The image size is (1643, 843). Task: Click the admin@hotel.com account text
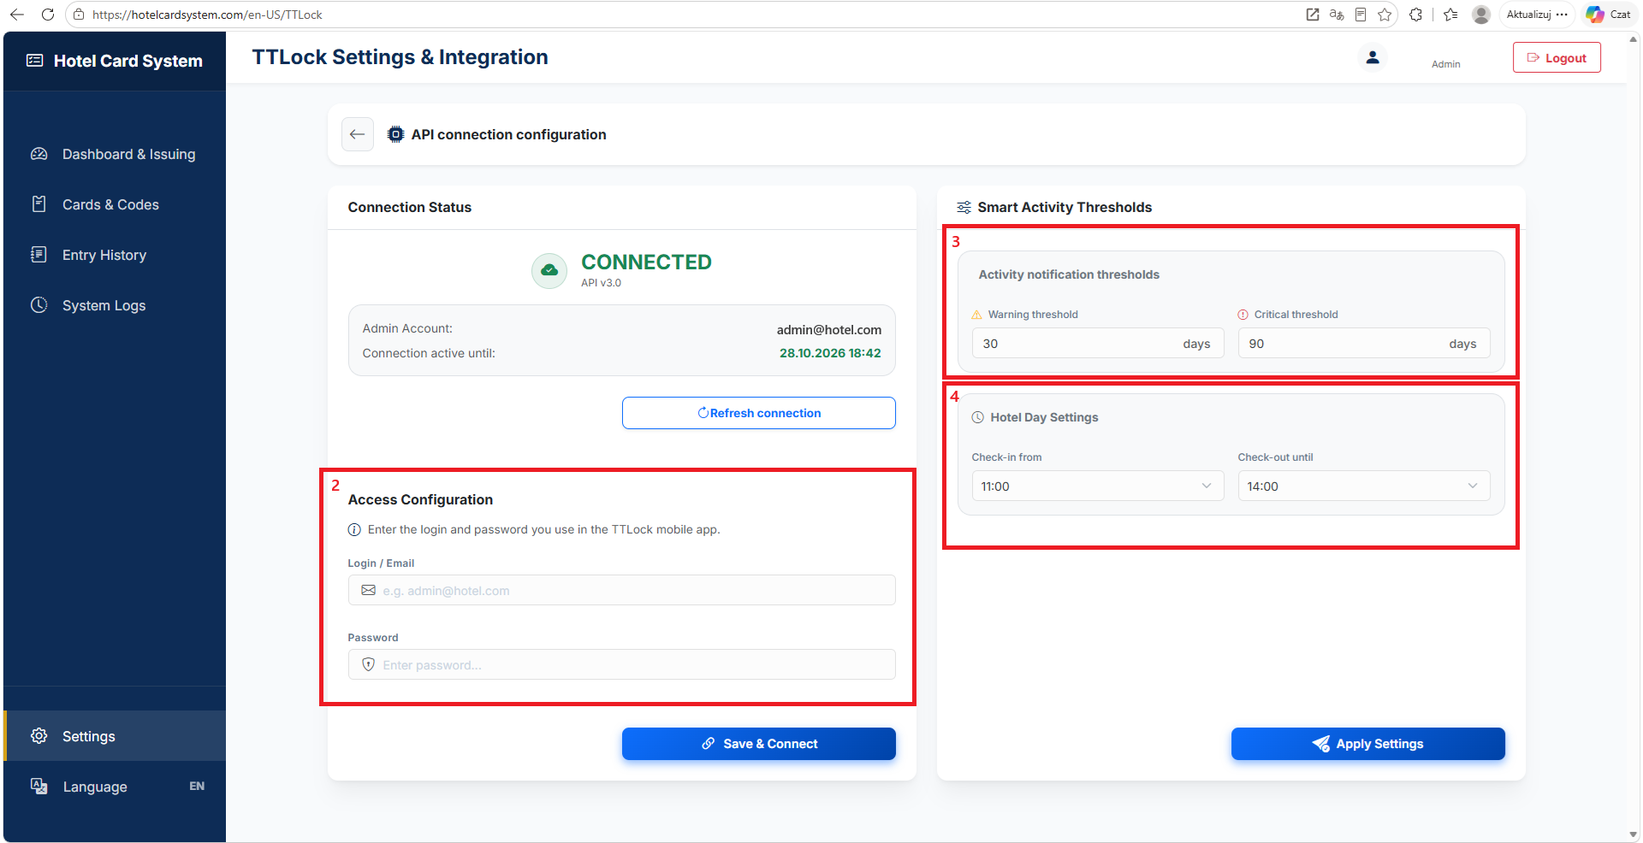tap(828, 330)
